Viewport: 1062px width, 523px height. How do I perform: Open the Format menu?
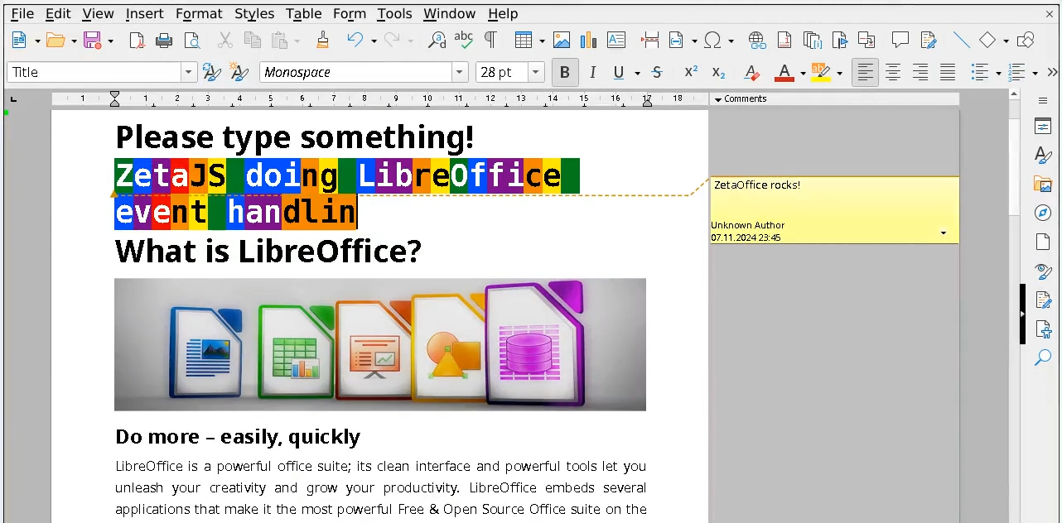[199, 13]
